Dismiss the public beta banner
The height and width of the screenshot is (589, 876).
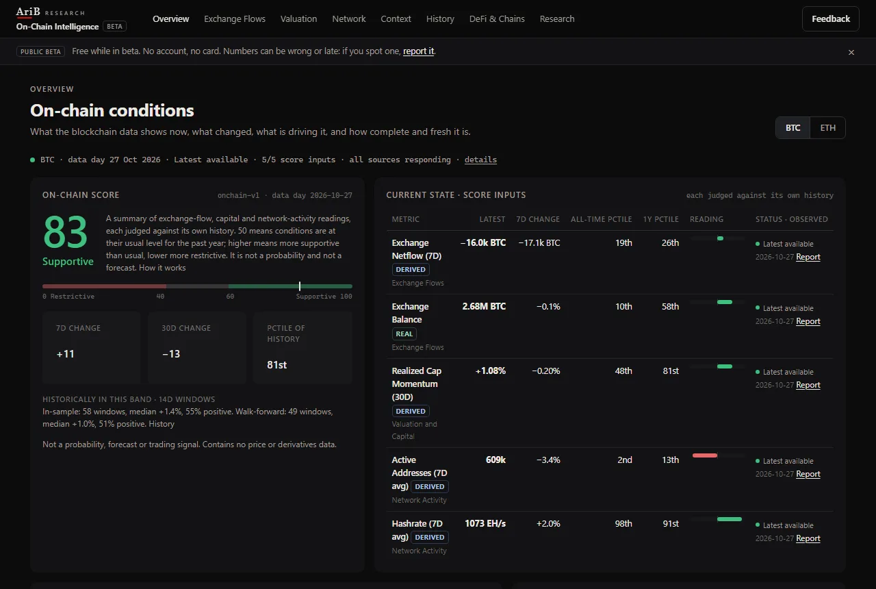pos(851,52)
